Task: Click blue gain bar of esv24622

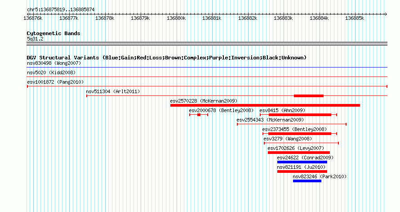Action: point(302,162)
